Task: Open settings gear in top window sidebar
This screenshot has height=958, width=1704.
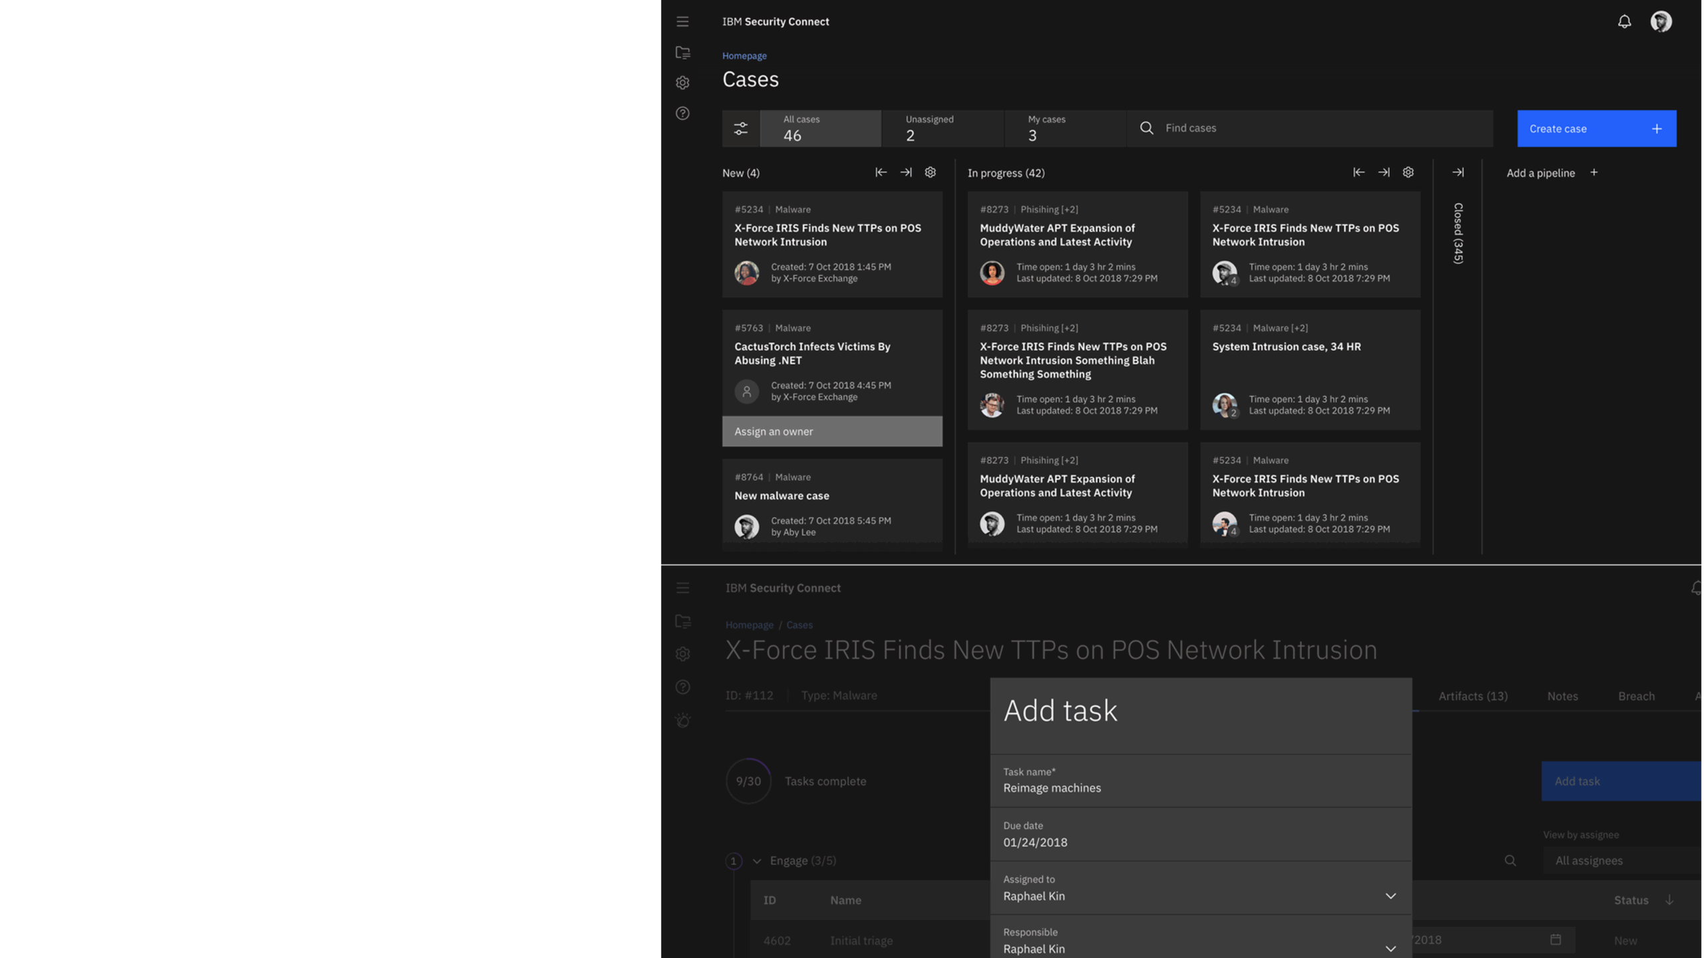Action: (x=682, y=82)
